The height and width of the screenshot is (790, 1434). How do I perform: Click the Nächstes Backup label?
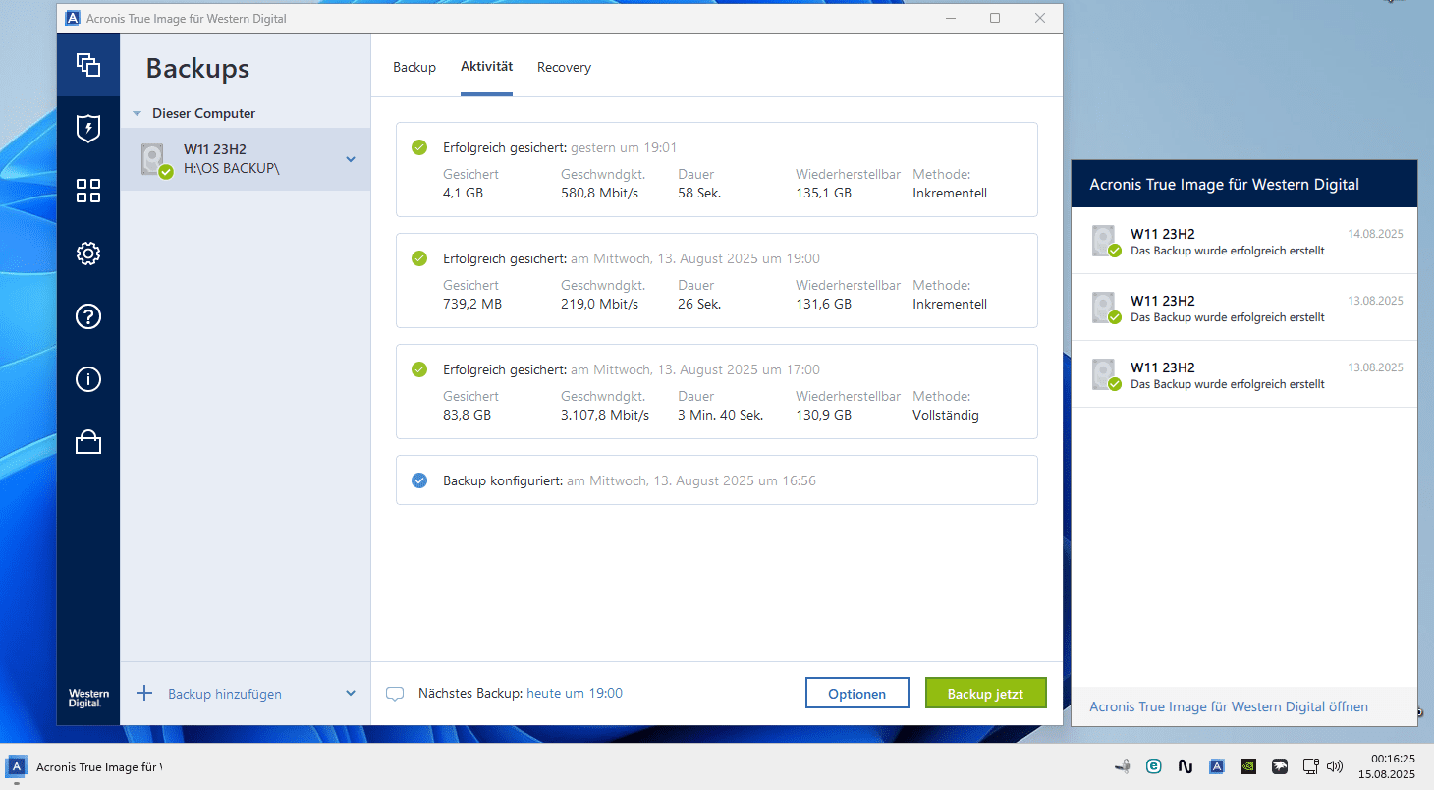(x=470, y=693)
